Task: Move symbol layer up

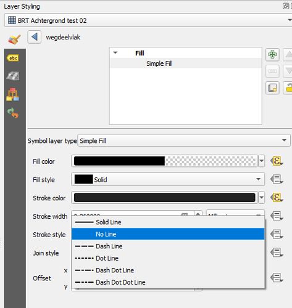Action: tap(288, 55)
